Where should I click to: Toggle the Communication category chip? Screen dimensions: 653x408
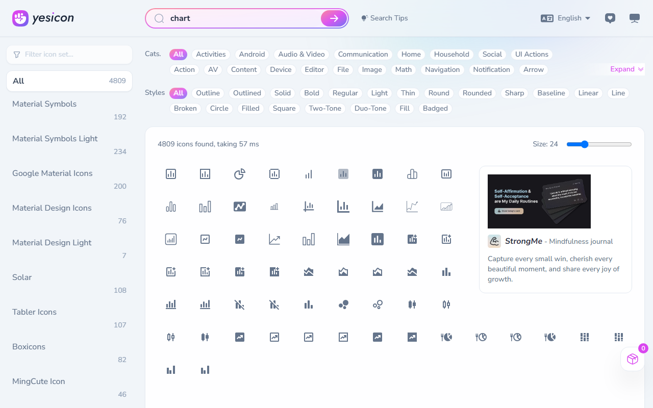(x=363, y=55)
